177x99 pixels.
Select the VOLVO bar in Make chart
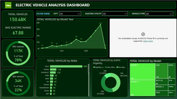click(x=51, y=91)
